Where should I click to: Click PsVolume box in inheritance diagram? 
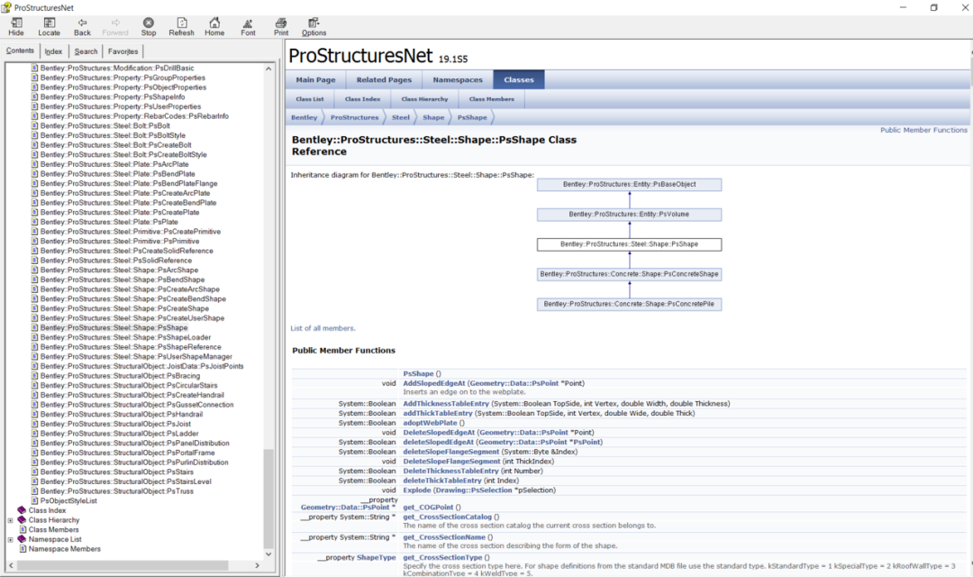(x=629, y=215)
